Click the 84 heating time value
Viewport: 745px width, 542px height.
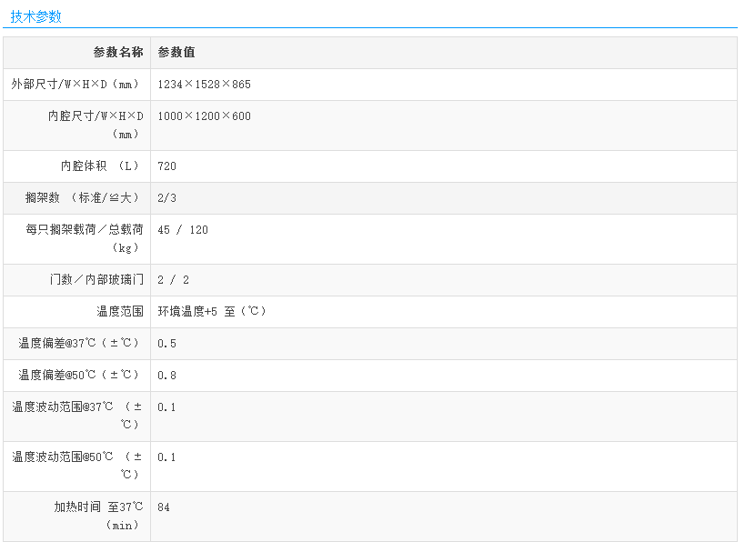[x=164, y=507]
